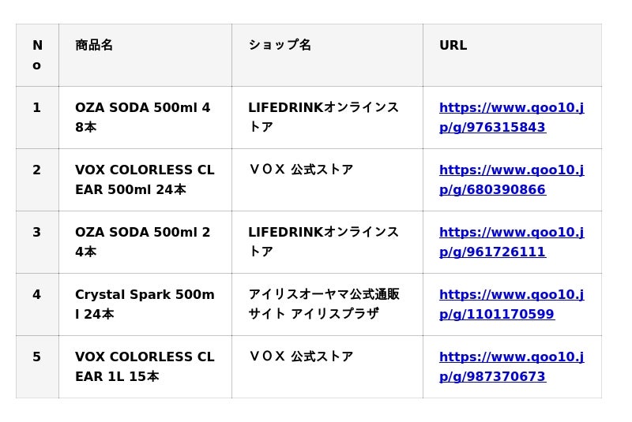The height and width of the screenshot is (422, 632).
Task: Select the Crystal Spark 500ml 24本 cell
Action: click(x=145, y=304)
